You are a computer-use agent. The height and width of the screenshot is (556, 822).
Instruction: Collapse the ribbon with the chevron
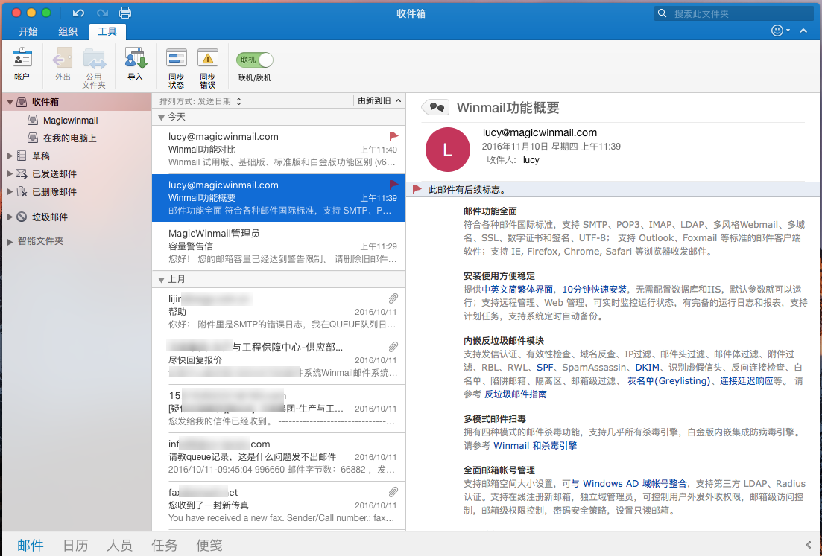pos(803,31)
